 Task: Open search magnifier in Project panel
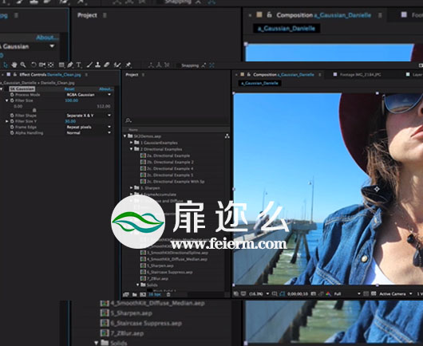click(x=128, y=120)
